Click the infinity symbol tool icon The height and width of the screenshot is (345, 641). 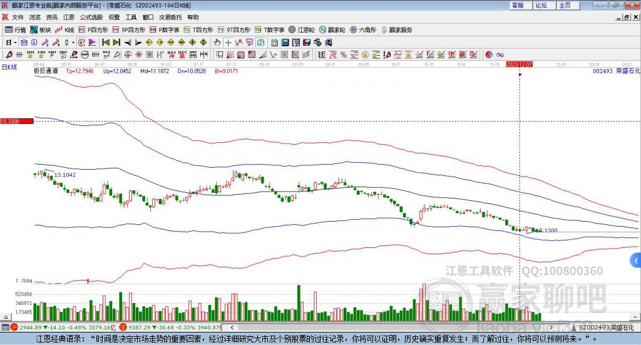coord(500,54)
